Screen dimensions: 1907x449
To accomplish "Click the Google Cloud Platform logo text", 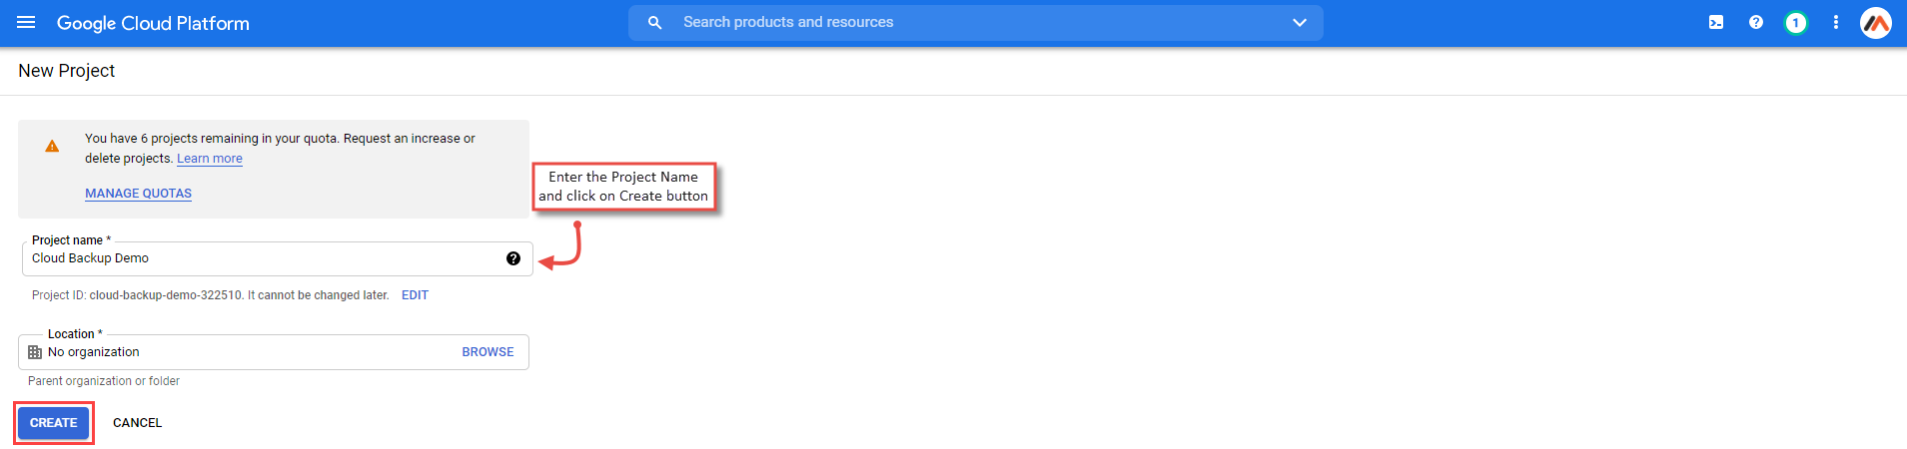I will [153, 23].
